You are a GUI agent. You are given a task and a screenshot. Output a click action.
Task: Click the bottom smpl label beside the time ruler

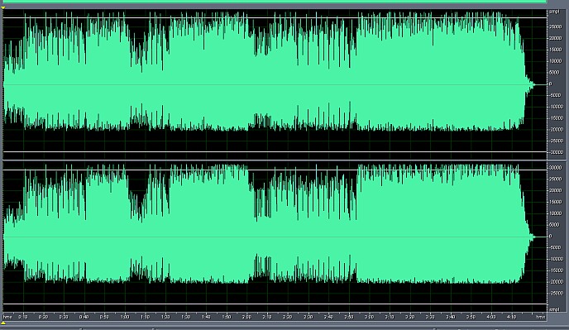click(554, 309)
